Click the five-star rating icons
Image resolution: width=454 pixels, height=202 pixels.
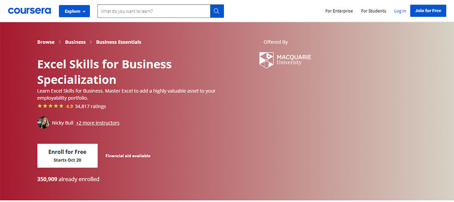(x=50, y=106)
